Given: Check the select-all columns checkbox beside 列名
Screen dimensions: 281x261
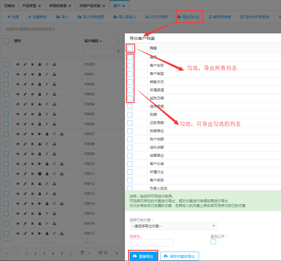Looking at the screenshot, I should [130, 48].
